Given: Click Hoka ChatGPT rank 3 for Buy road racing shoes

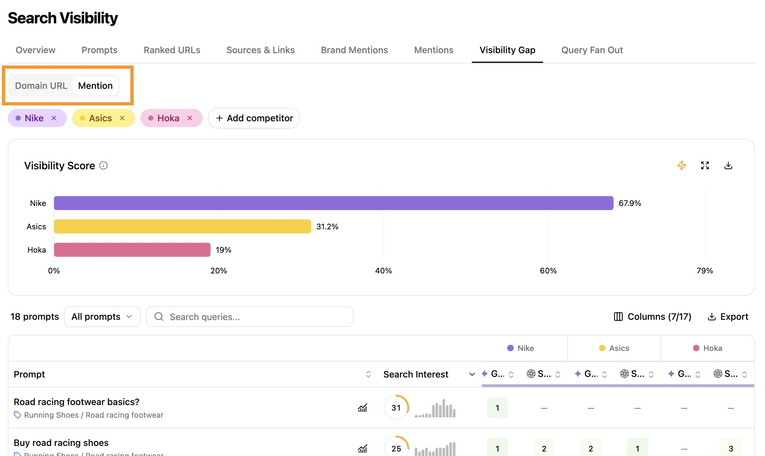Looking at the screenshot, I should pos(731,448).
